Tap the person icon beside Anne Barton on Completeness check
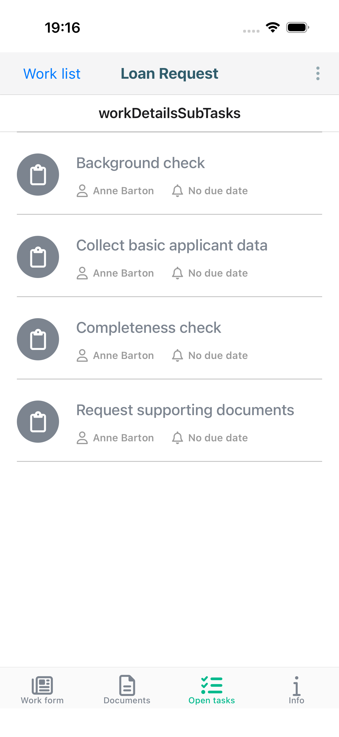The image size is (339, 737). coord(82,355)
